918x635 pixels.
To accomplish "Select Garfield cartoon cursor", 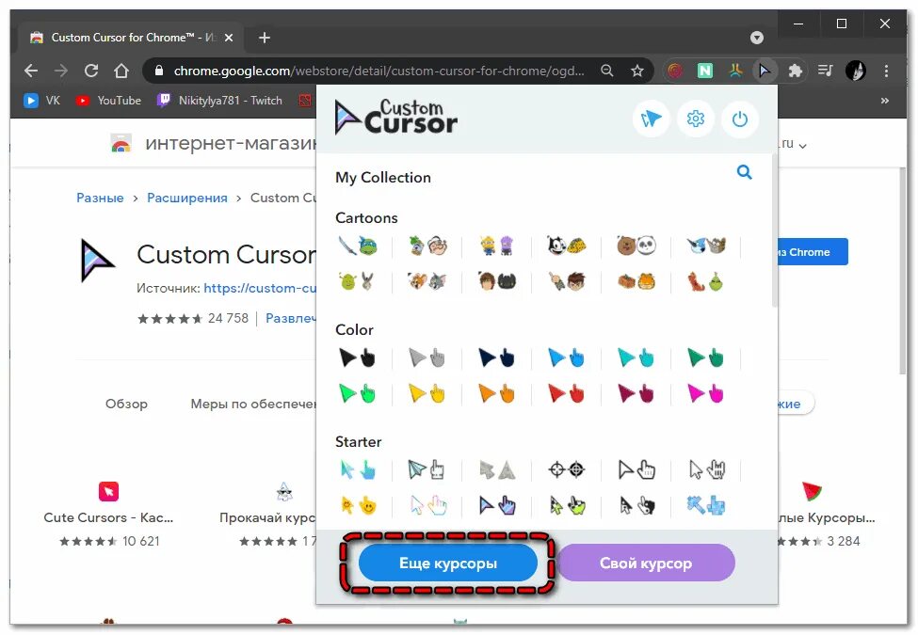I will tap(636, 282).
